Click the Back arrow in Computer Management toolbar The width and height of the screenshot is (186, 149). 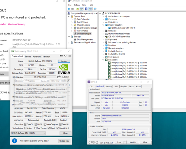(69, 9)
